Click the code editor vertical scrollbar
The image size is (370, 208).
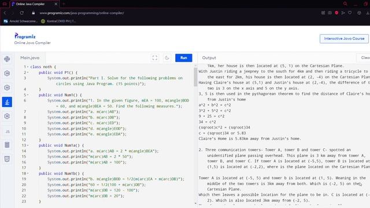pyautogui.click(x=195, y=77)
